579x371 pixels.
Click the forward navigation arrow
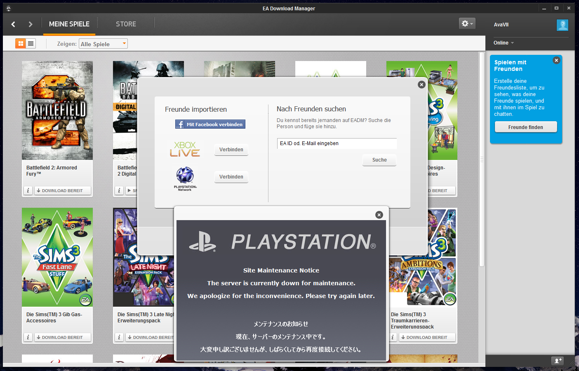pyautogui.click(x=29, y=24)
